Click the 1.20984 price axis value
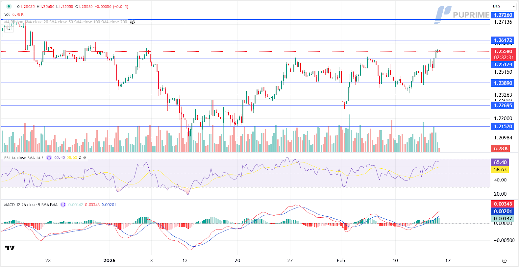Image resolution: width=519 pixels, height=267 pixels. tap(503, 138)
